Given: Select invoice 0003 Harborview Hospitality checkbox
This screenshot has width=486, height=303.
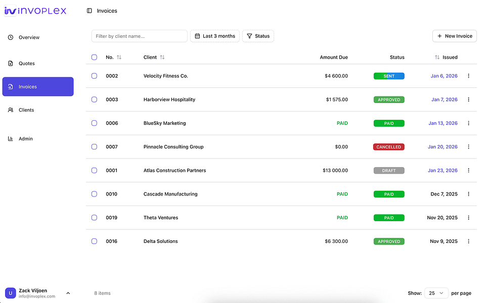Looking at the screenshot, I should point(94,99).
